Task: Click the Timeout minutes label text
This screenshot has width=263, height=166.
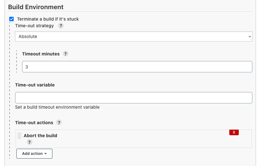Action: coord(41,54)
